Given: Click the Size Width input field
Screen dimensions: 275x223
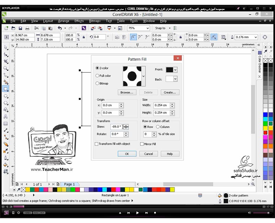Looking at the screenshot, I should click(x=162, y=105).
